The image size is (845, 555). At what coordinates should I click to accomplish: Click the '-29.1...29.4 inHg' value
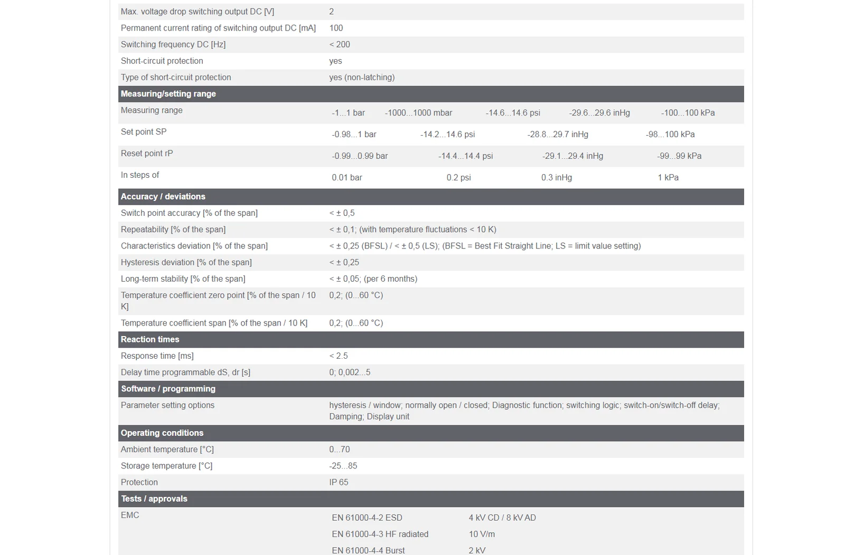572,156
